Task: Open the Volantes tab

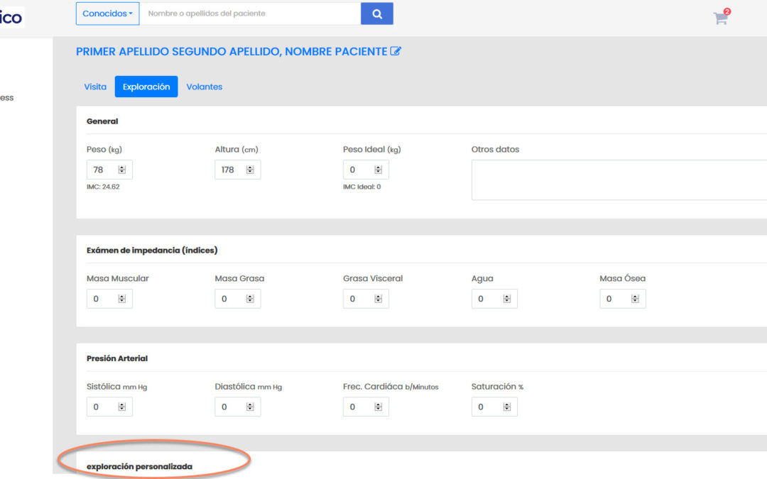Action: click(205, 87)
